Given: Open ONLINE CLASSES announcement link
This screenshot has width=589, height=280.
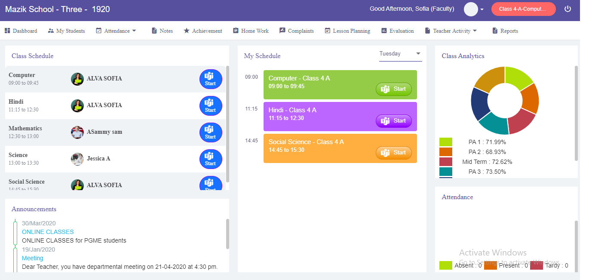Looking at the screenshot, I should [48, 232].
